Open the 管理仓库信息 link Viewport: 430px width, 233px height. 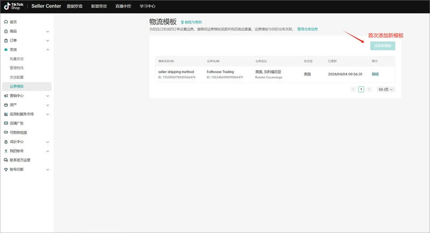pos(307,29)
